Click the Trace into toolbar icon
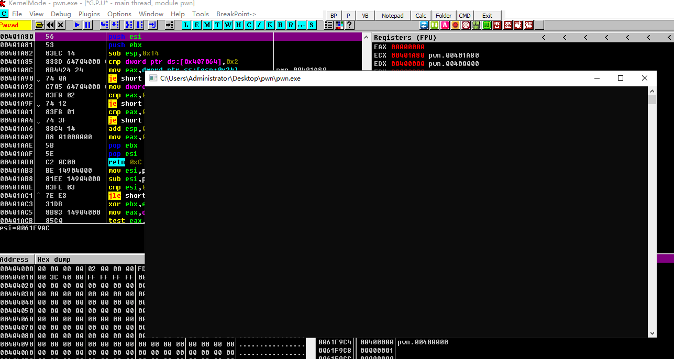Screen dimensions: 674x359 [129, 25]
